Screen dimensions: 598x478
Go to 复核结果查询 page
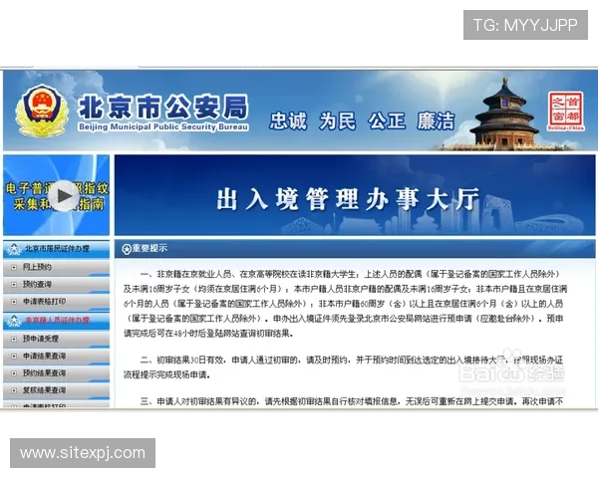[56, 390]
